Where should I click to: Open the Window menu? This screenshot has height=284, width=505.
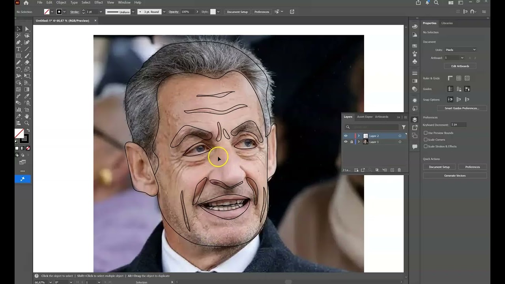click(124, 2)
